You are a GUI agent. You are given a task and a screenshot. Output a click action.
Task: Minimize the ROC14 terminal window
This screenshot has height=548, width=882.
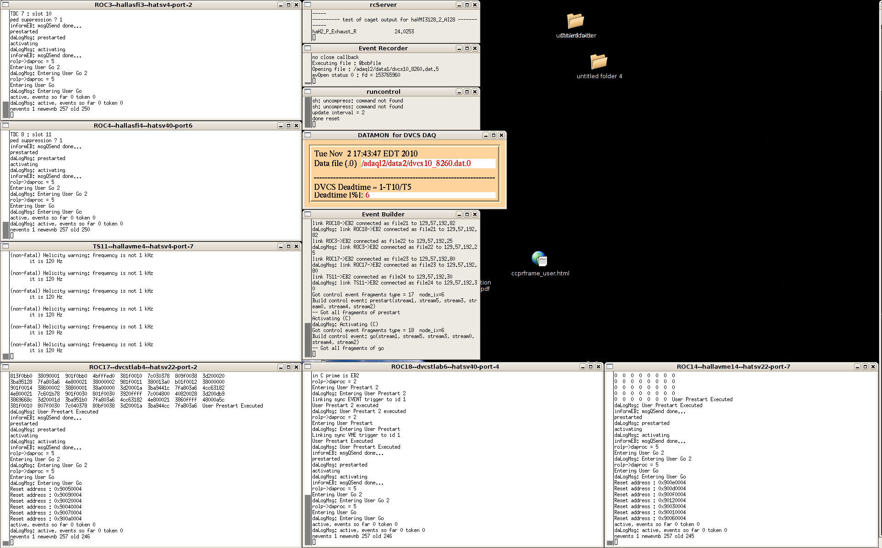(857, 366)
